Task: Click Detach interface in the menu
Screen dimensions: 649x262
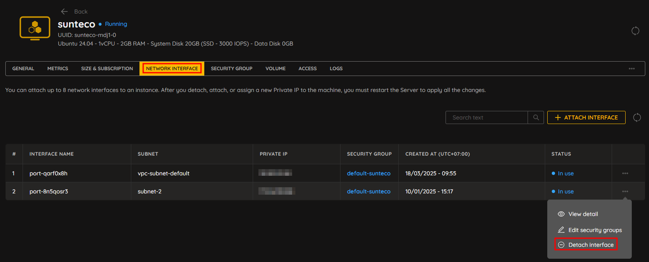Action: (590, 245)
